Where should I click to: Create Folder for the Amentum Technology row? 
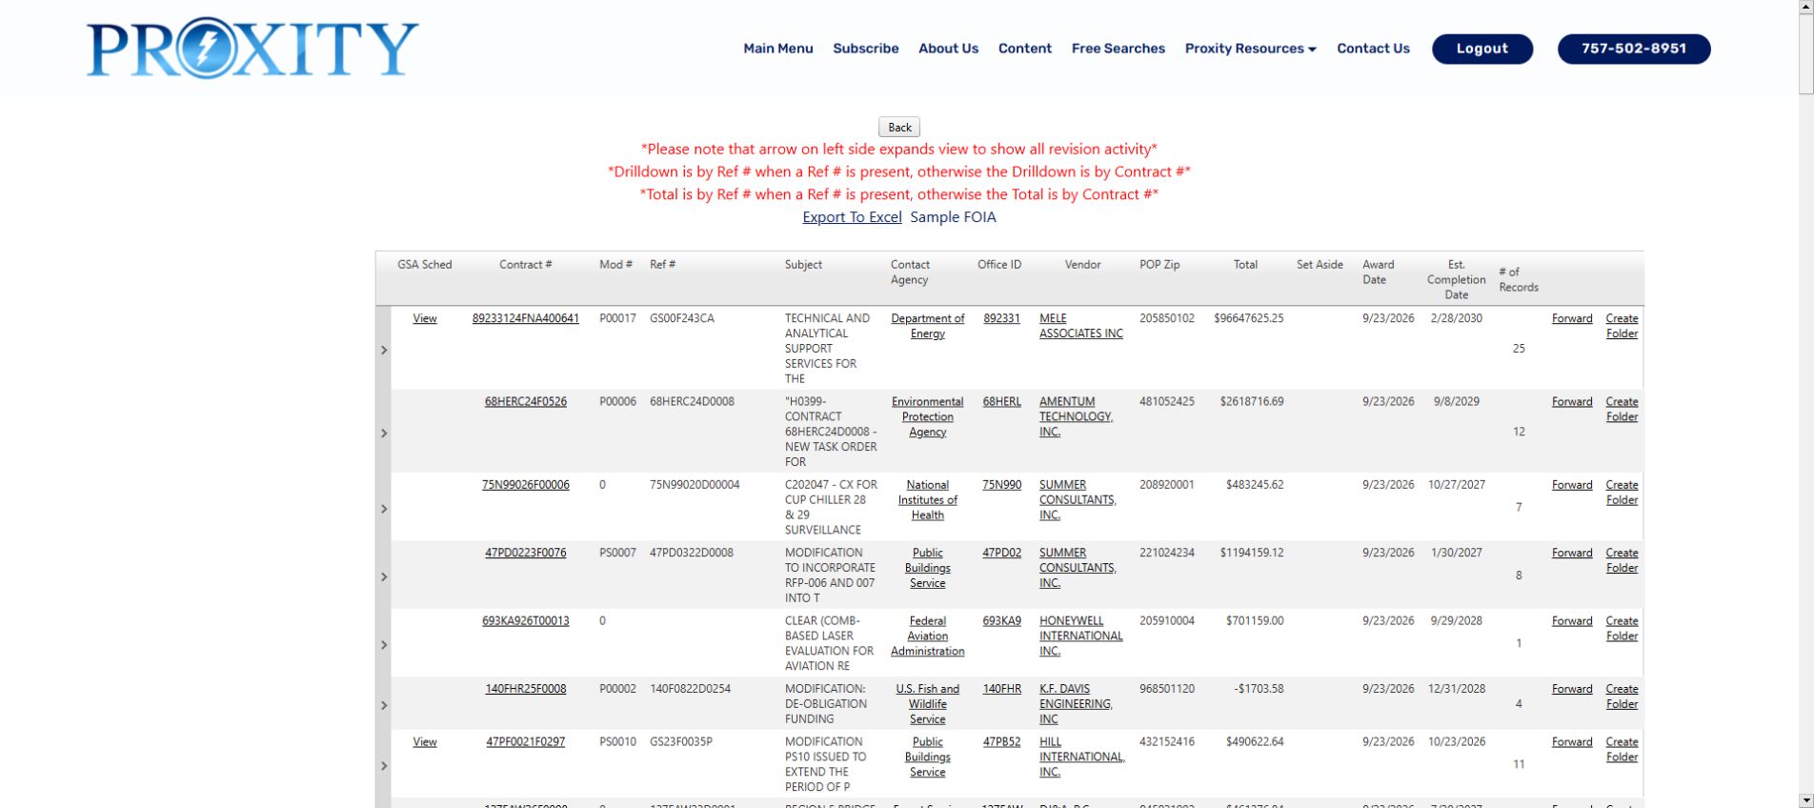click(1622, 409)
